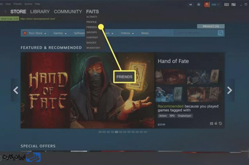This screenshot has width=249, height=165.
Task: Open the announcements megaphone icon
Action: coord(190,5)
